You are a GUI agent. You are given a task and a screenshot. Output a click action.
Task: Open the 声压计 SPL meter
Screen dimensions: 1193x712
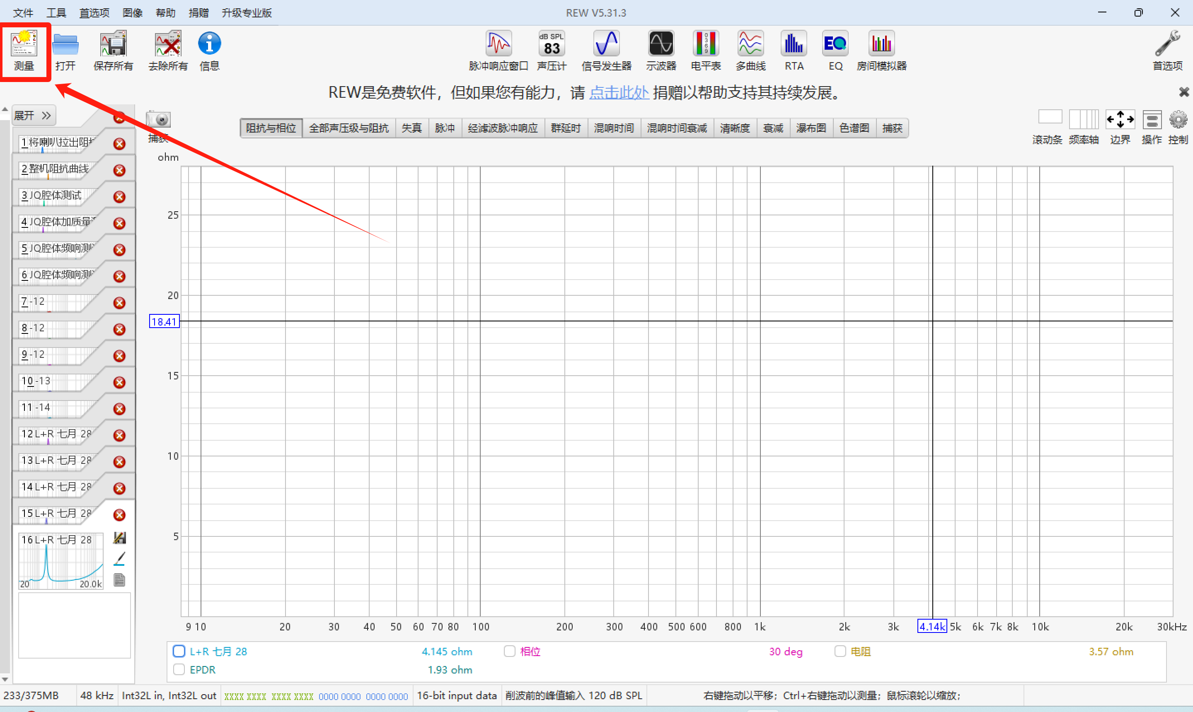pyautogui.click(x=552, y=51)
